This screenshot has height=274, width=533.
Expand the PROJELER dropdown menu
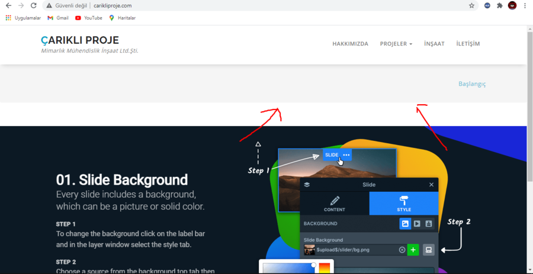396,44
